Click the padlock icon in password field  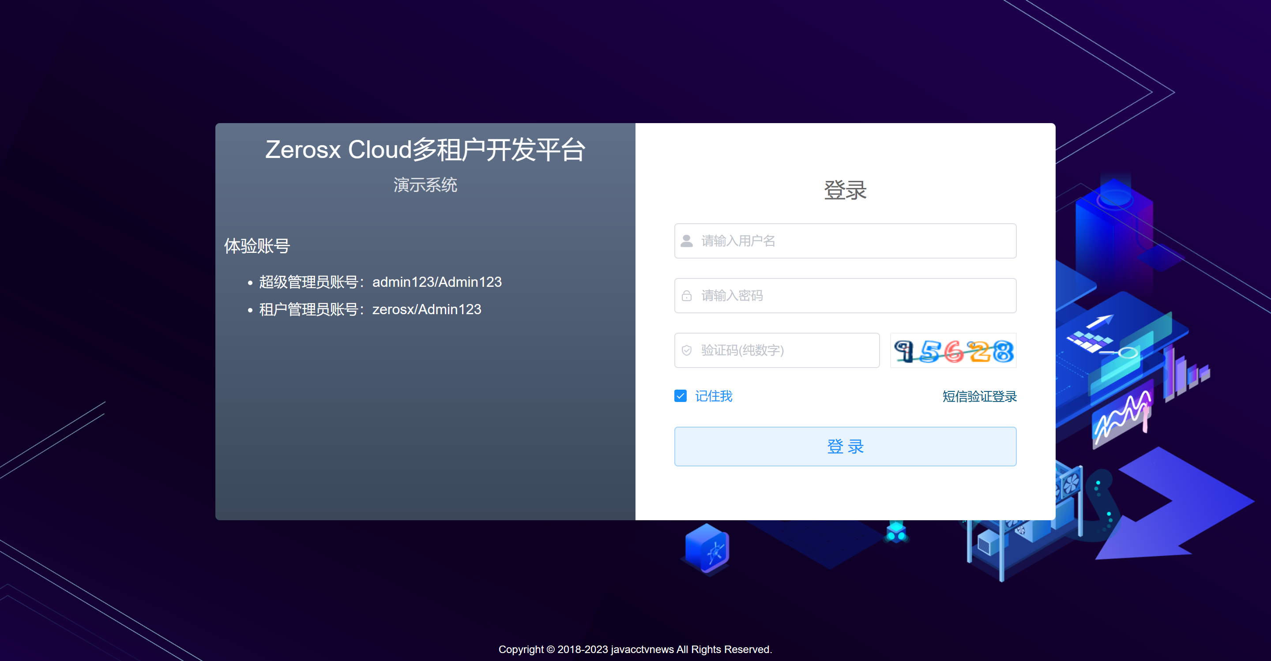(686, 296)
